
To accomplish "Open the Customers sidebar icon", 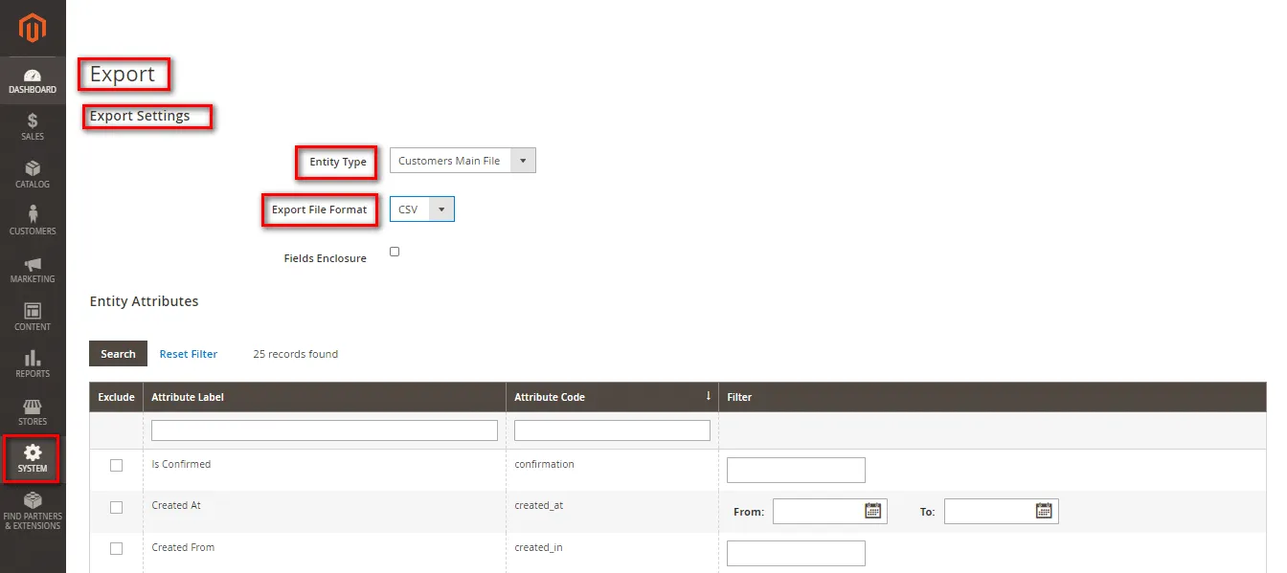I will click(x=33, y=215).
